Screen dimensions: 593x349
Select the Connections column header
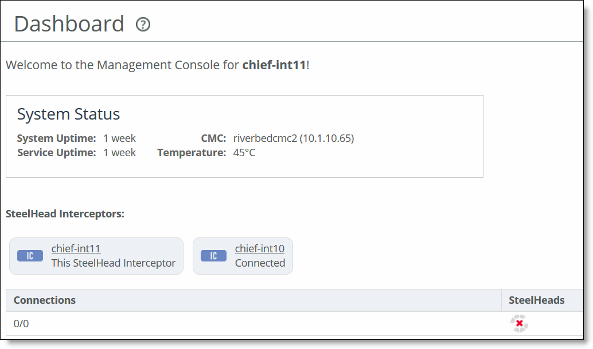[x=45, y=300]
